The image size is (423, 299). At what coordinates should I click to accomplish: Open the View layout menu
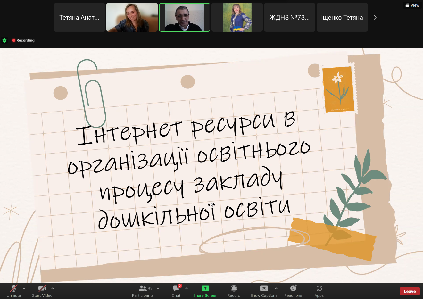click(412, 5)
